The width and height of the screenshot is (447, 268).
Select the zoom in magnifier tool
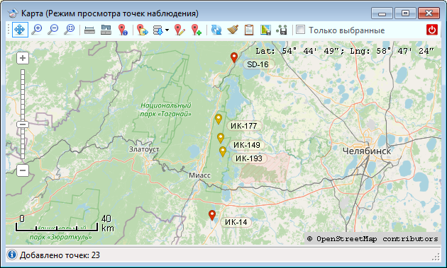click(x=36, y=30)
